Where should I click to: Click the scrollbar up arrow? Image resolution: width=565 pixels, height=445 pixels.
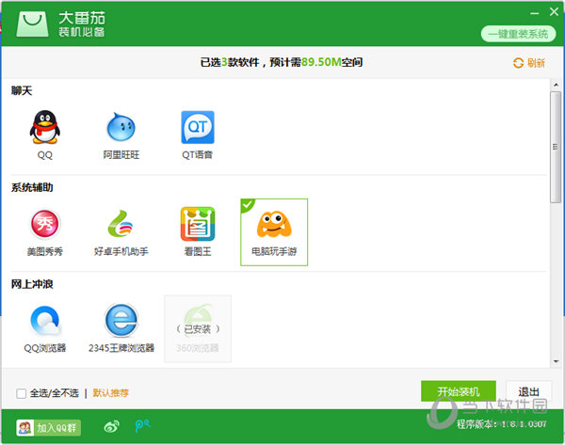click(556, 85)
